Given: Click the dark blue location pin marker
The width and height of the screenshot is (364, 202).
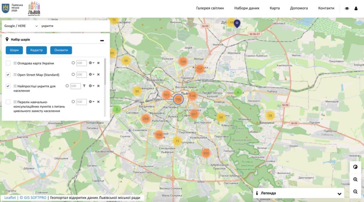Looking at the screenshot, I should (237, 23).
